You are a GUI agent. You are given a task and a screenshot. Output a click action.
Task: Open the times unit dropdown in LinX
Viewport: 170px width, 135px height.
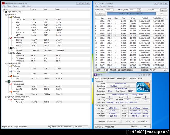(x=163, y=10)
